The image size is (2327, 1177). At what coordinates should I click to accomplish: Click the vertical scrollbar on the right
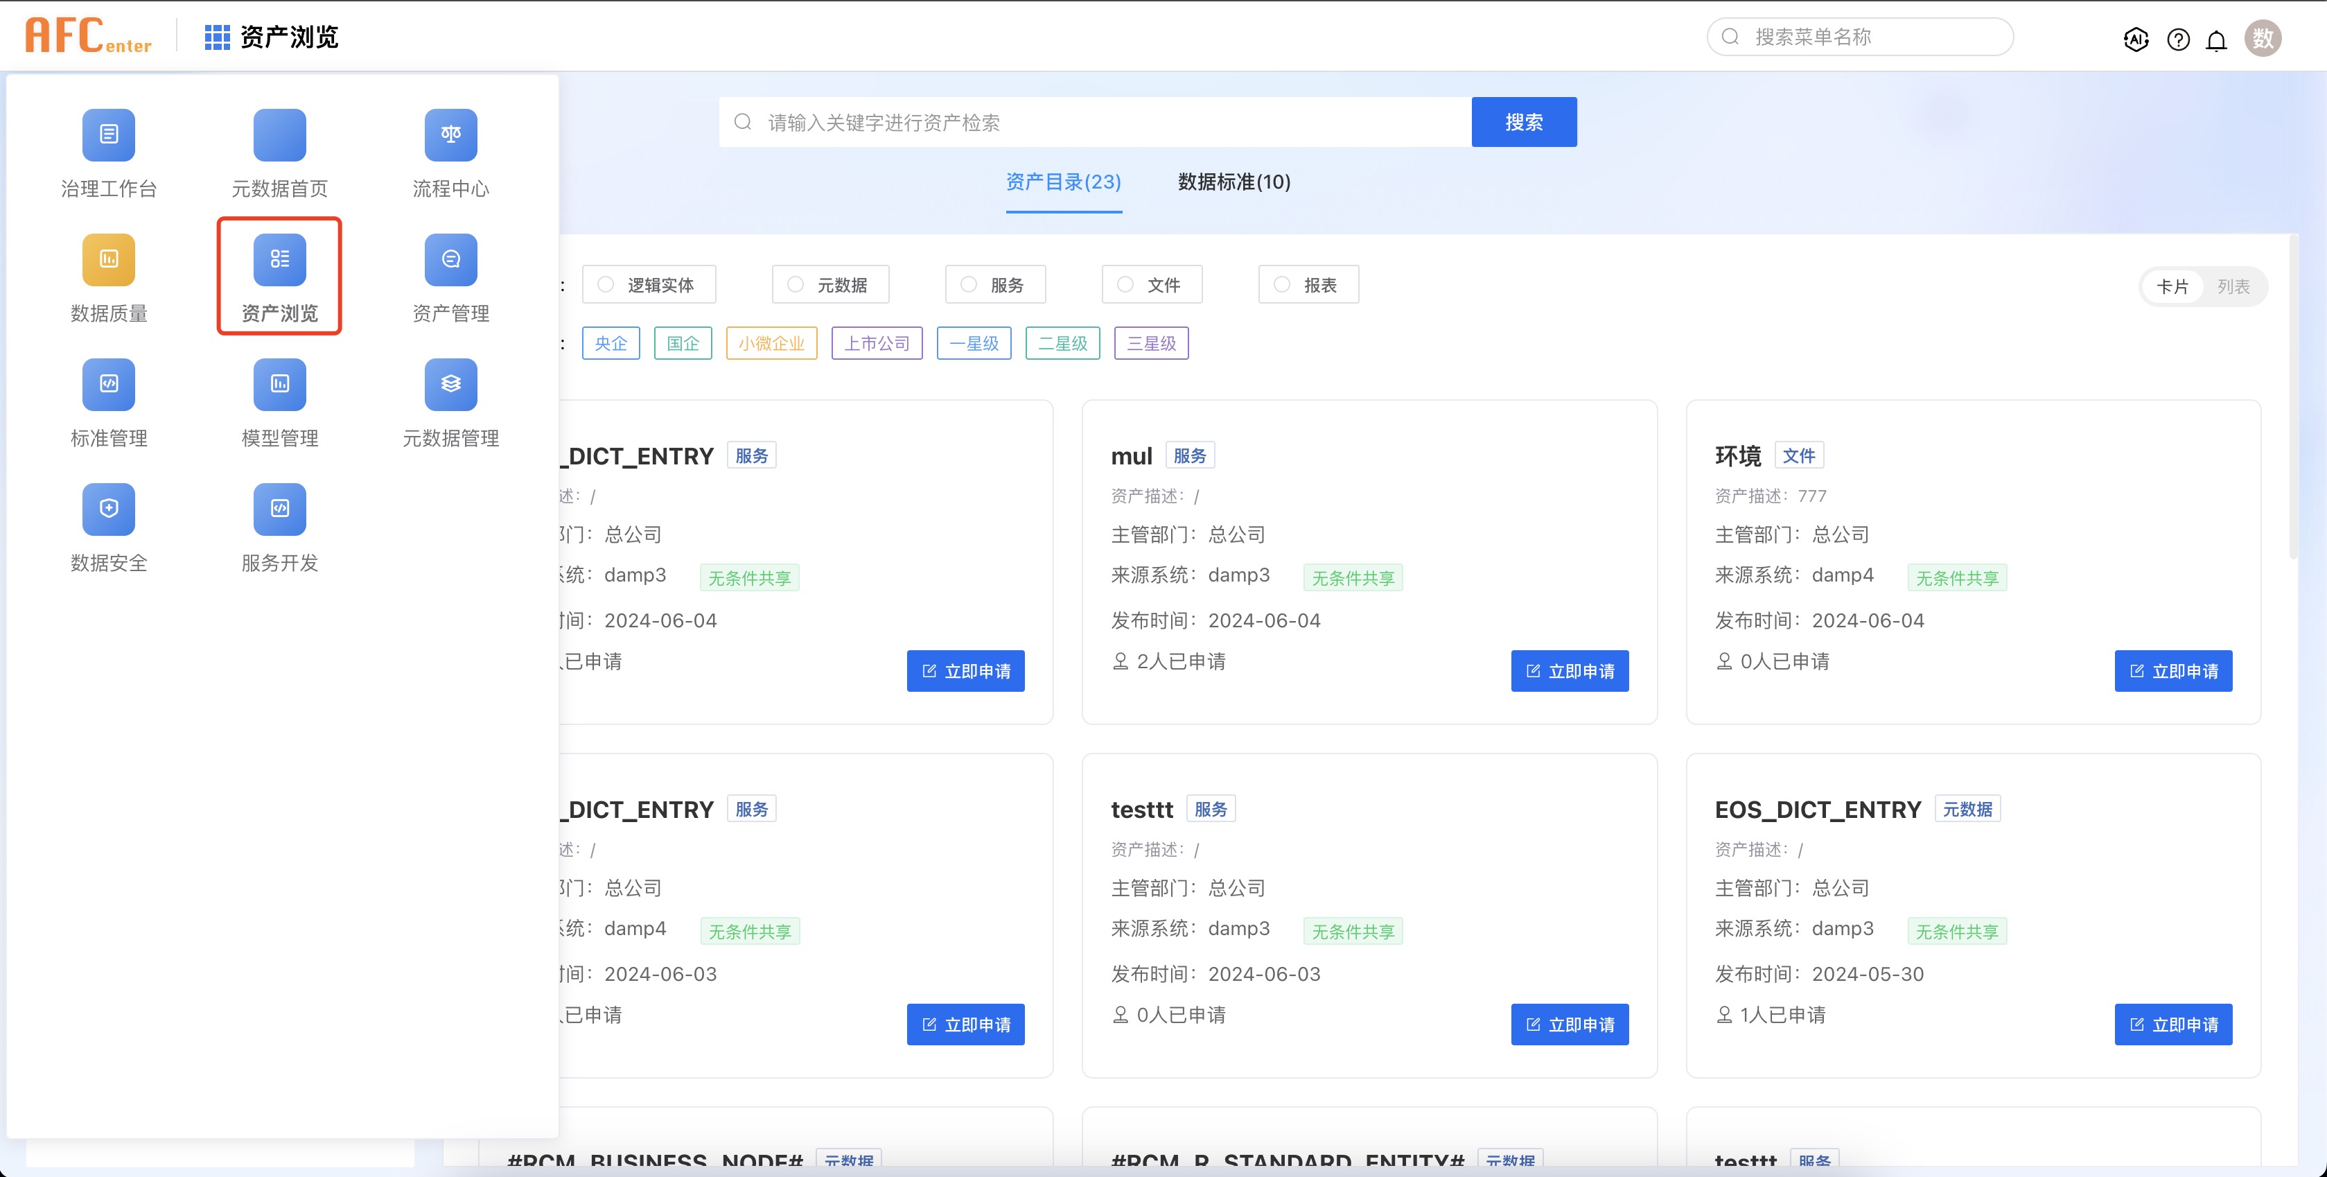(2292, 397)
